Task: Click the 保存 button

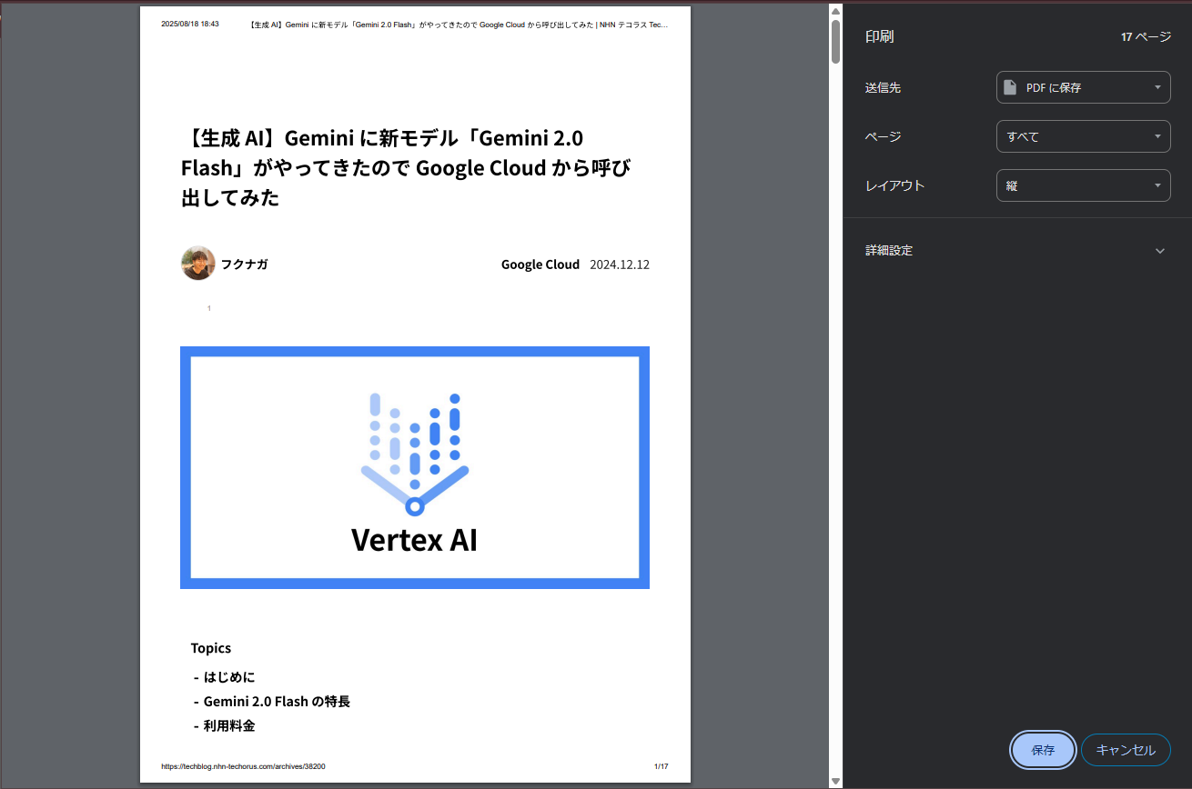Action: [x=1043, y=750]
